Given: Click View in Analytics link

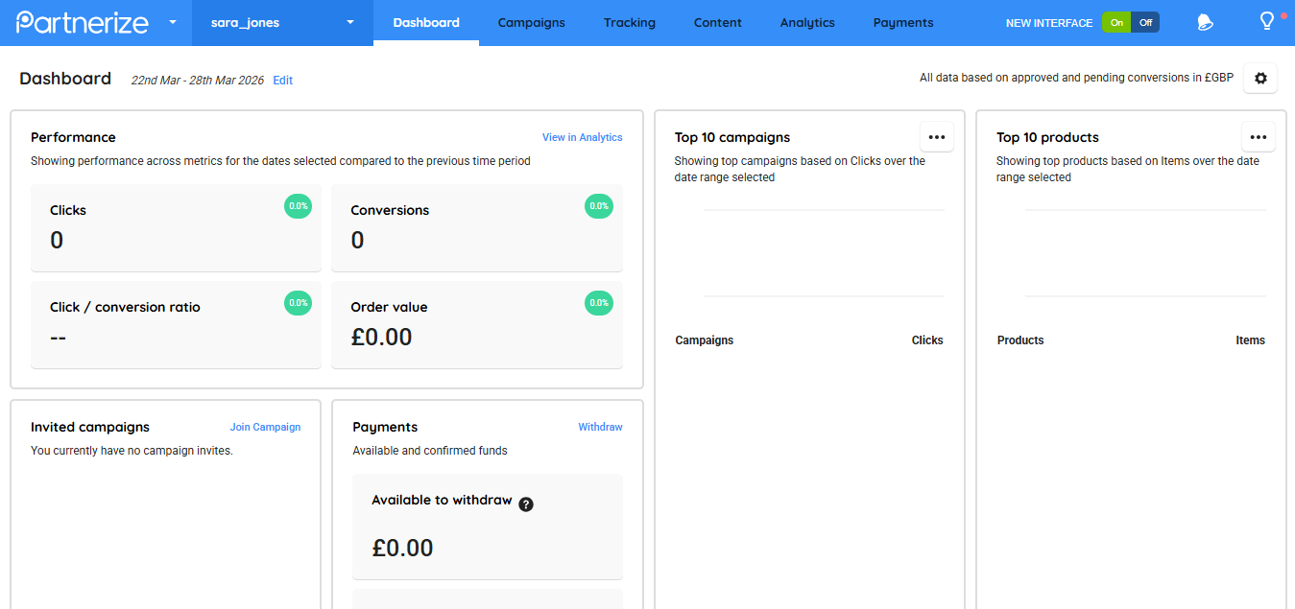Looking at the screenshot, I should (582, 137).
